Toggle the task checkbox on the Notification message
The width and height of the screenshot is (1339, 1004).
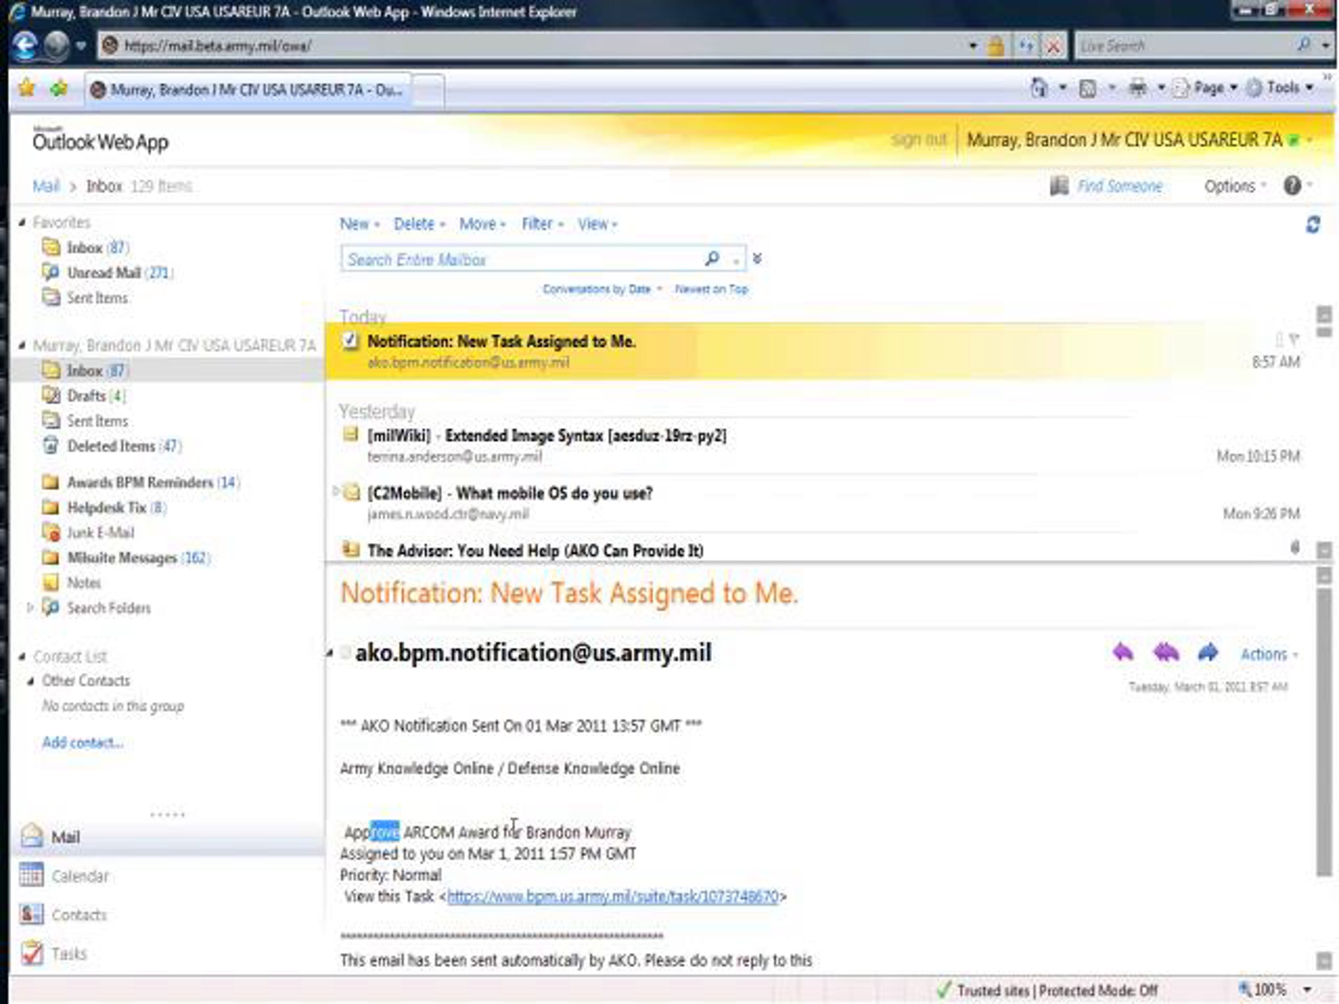[x=350, y=341]
